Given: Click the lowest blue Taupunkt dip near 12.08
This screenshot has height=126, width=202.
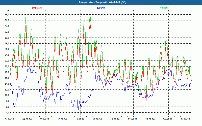Looking at the screenshot, I should (78, 111).
